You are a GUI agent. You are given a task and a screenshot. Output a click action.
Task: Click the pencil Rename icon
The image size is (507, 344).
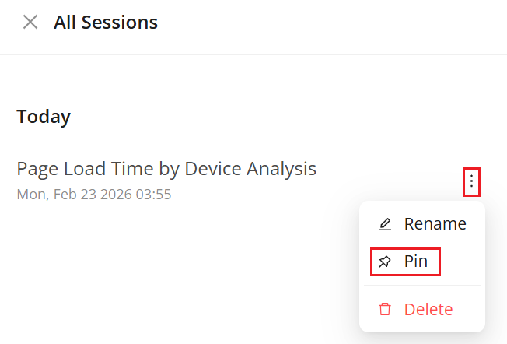pos(385,225)
